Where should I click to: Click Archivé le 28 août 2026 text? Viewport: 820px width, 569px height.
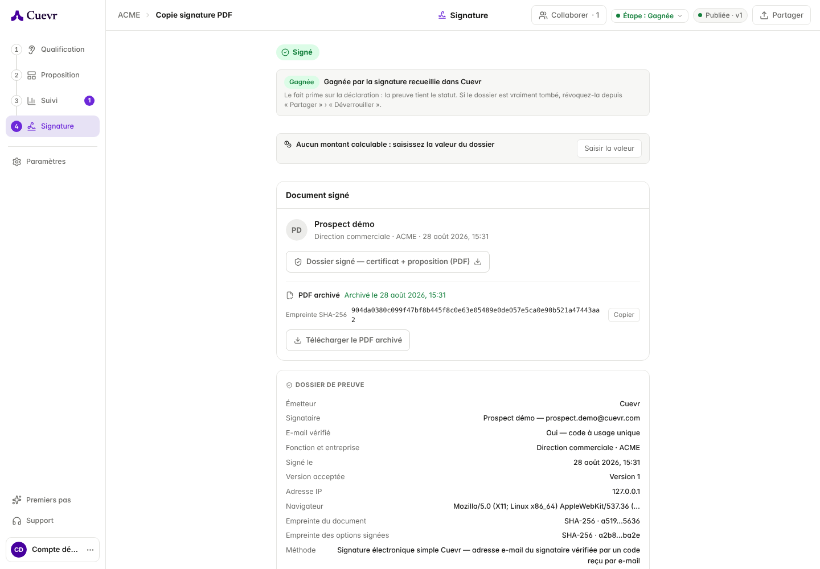[x=395, y=295]
